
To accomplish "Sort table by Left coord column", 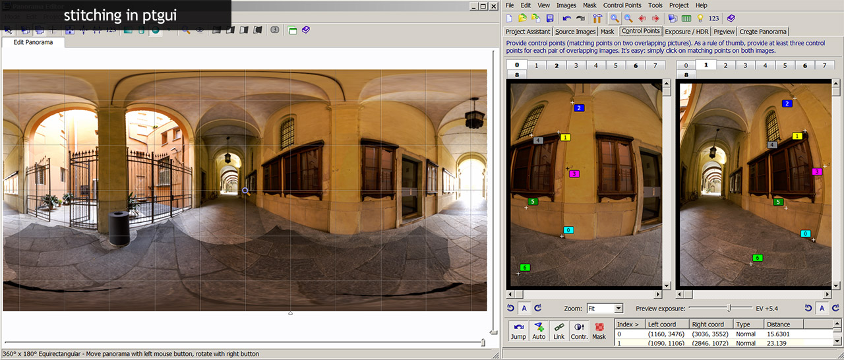I will click(667, 324).
